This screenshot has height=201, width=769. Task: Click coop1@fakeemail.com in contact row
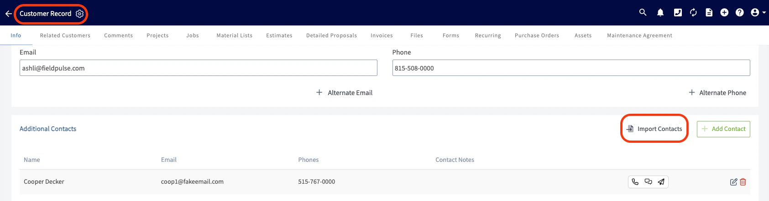coord(192,181)
